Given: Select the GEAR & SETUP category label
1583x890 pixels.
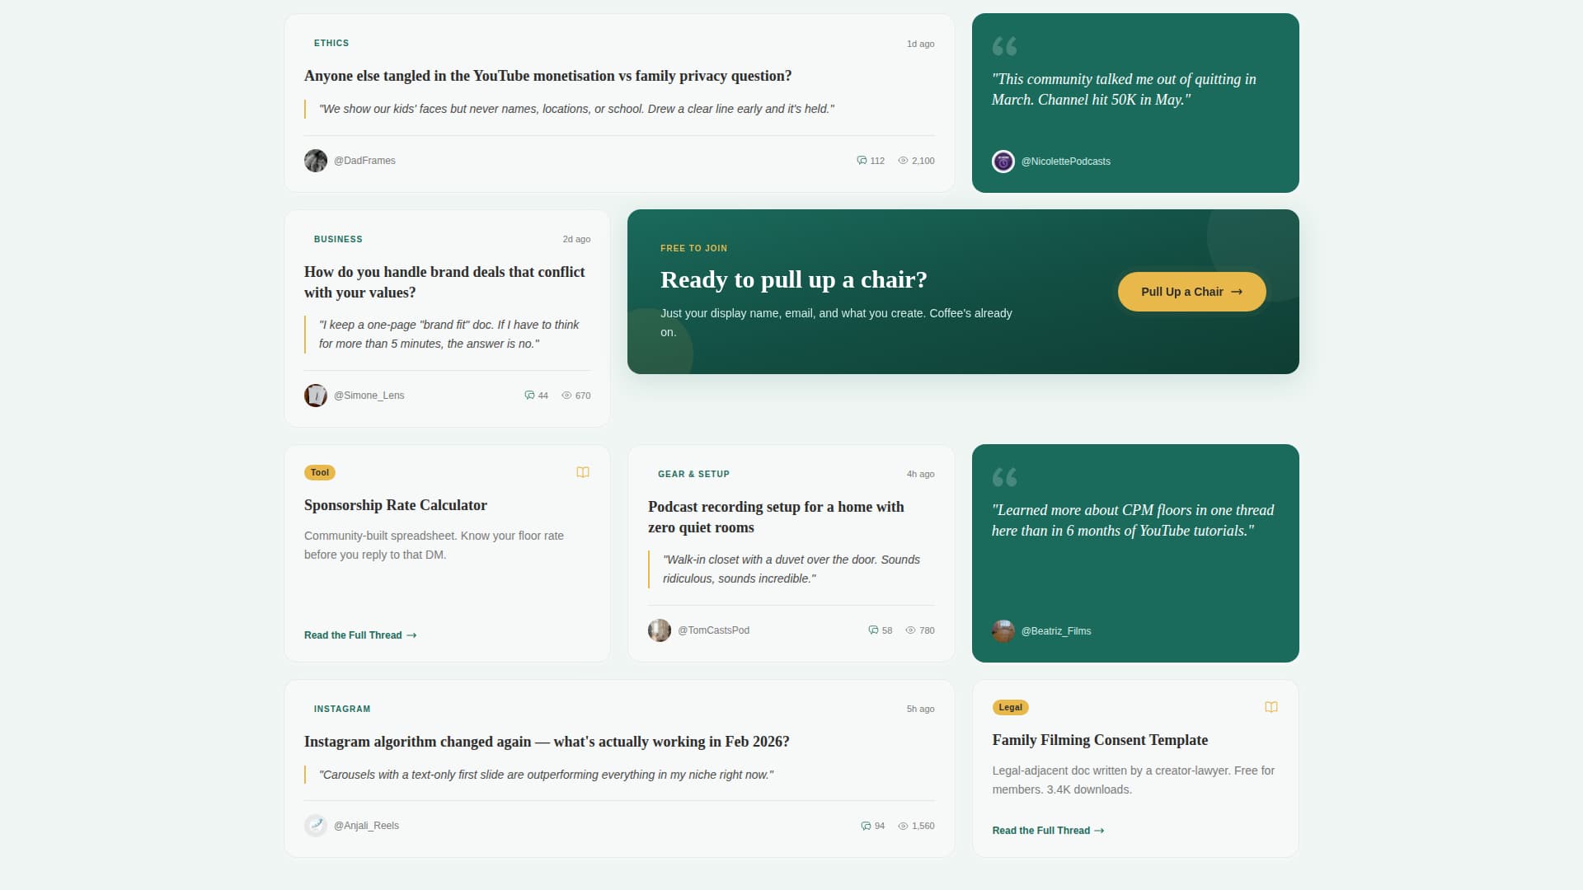Looking at the screenshot, I should [x=693, y=474].
